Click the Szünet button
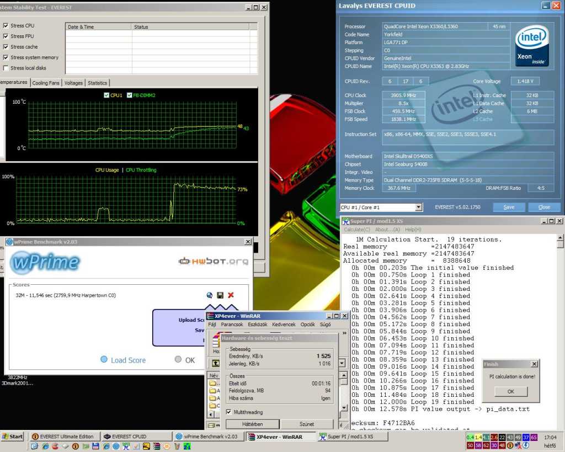This screenshot has width=565, height=452. (307, 424)
